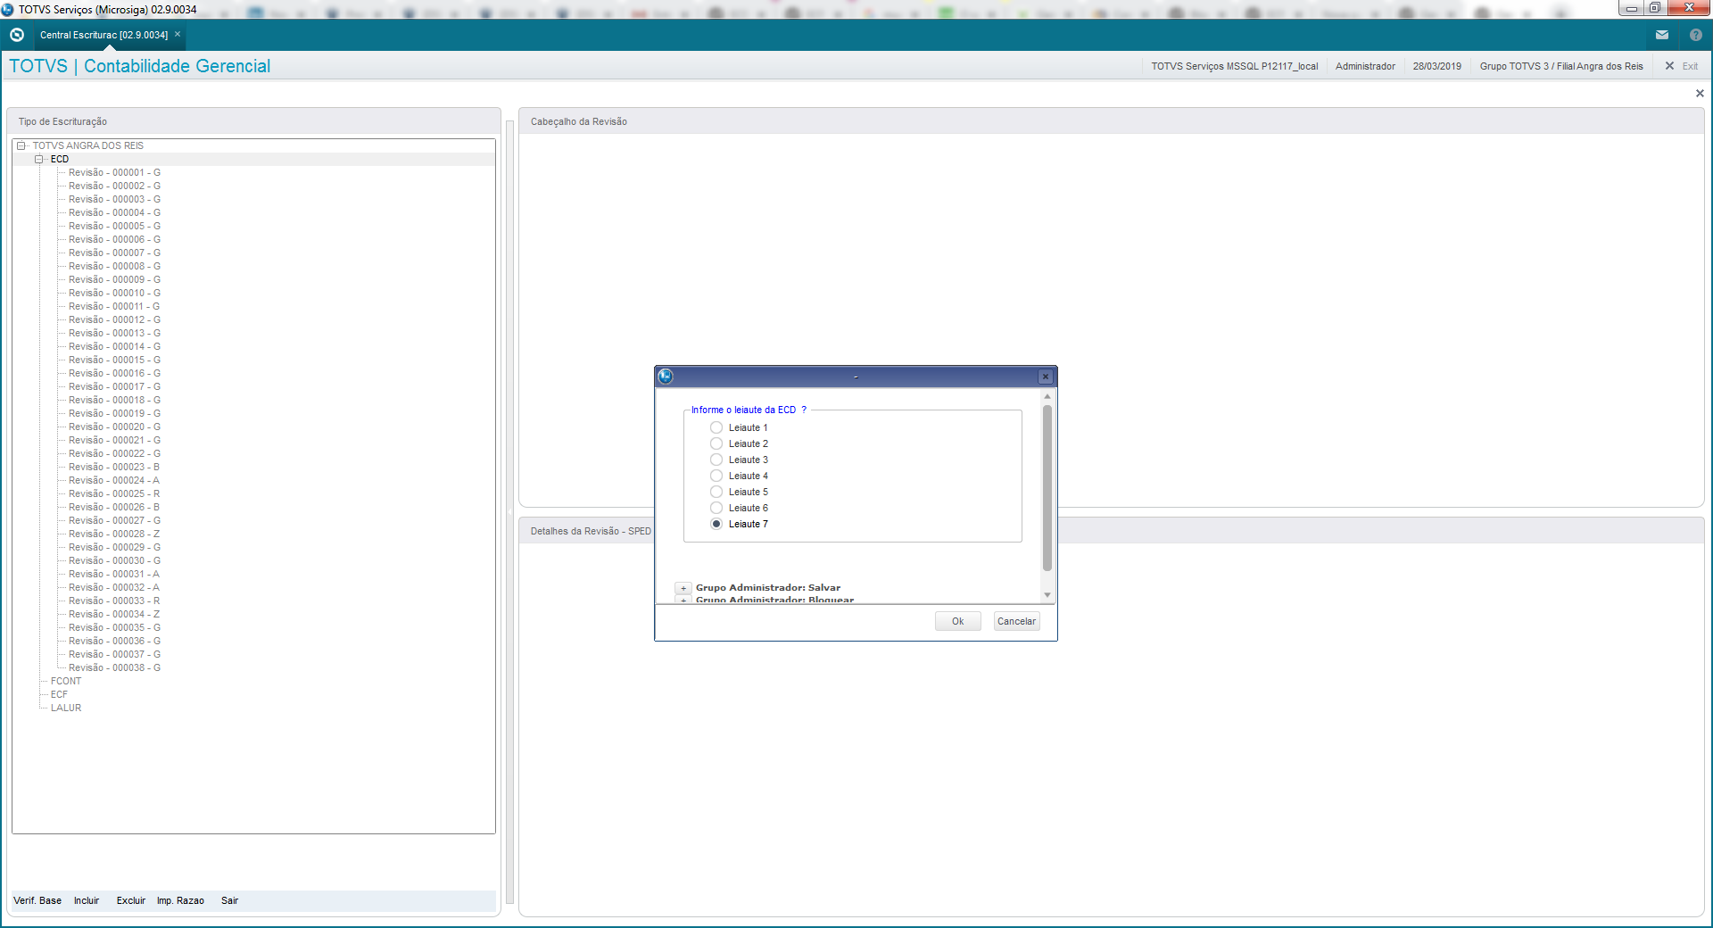Select Revisão - 000025 - R
Screen dimensions: 1713x928
(x=114, y=493)
